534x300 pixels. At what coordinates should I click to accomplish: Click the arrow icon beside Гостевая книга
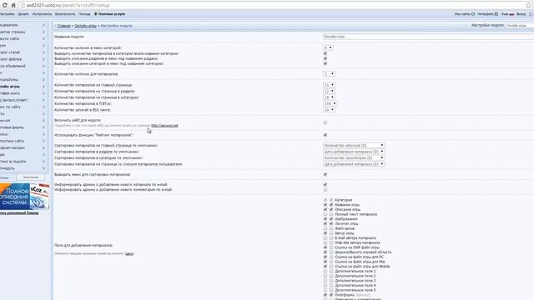click(43, 93)
